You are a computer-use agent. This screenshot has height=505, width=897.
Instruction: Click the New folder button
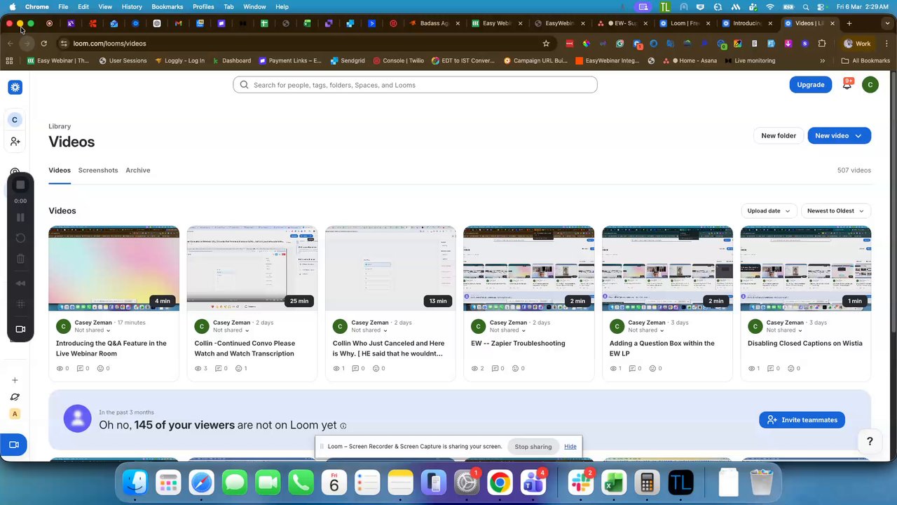coord(779,135)
